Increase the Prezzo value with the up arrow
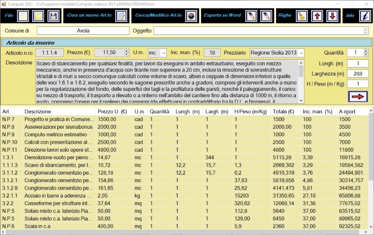374x235 pixels. (127, 51)
